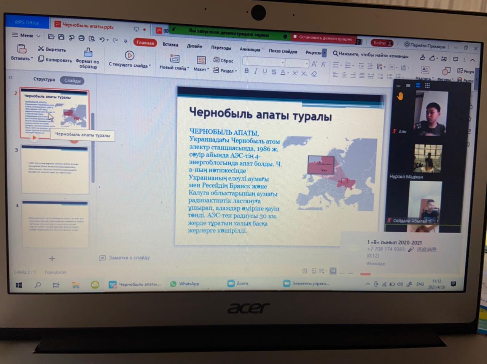The width and height of the screenshot is (487, 364).
Task: Toggle Italic formatting
Action: coord(256,71)
